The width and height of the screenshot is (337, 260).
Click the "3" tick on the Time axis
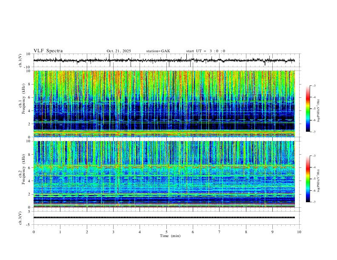coord(113,232)
